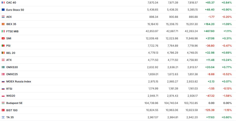Viewport: 236px width, 121px height.
Task: Click the France flag icon beside CAC 40
Action: click(x=3, y=3)
